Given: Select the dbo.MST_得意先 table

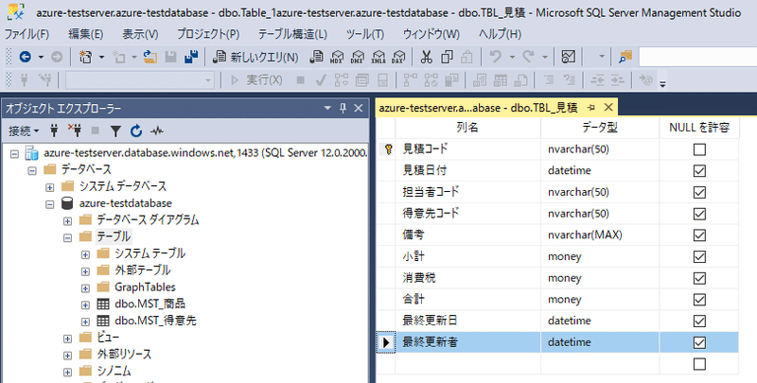Looking at the screenshot, I should pyautogui.click(x=155, y=321).
